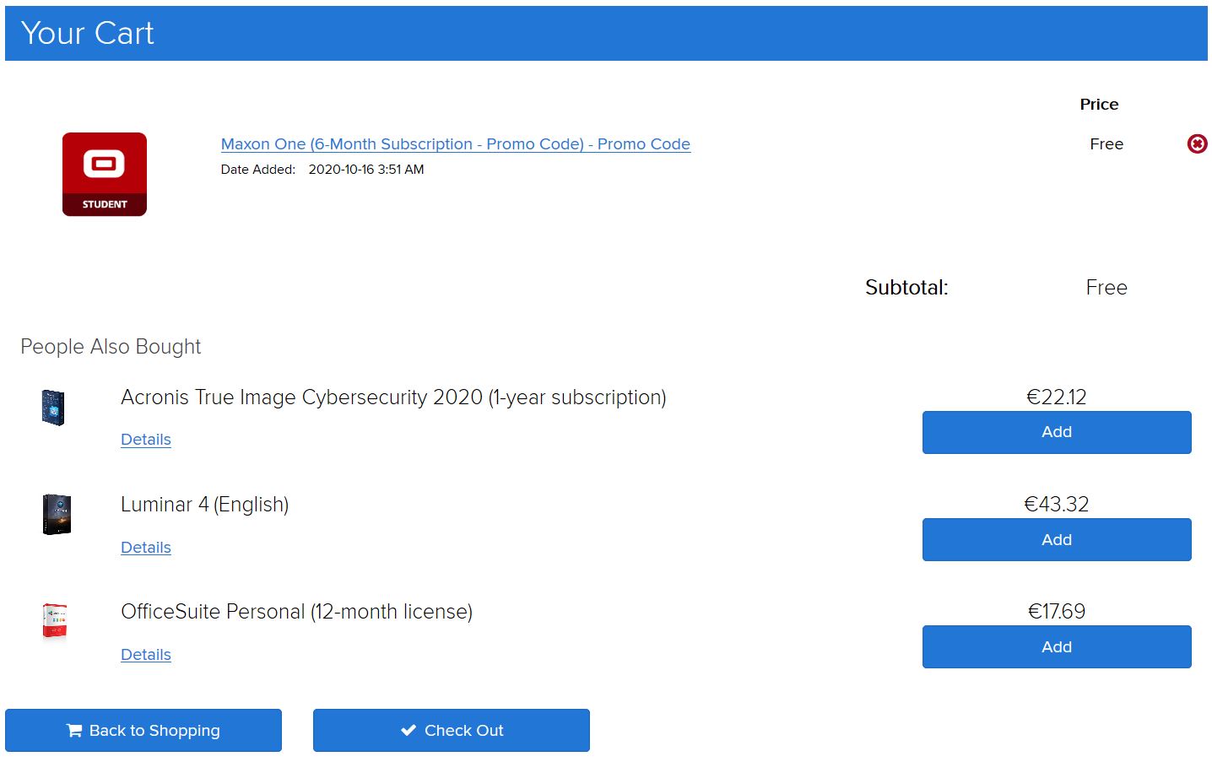Click the Your Cart header banner
The width and height of the screenshot is (1212, 762).
(606, 34)
